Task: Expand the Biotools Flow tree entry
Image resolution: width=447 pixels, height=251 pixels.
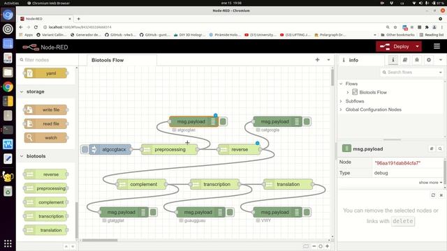Action: pos(348,92)
